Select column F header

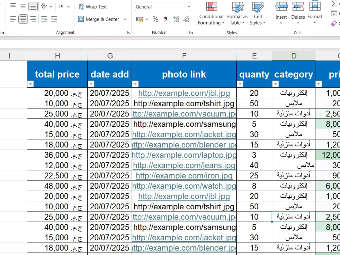[184, 56]
